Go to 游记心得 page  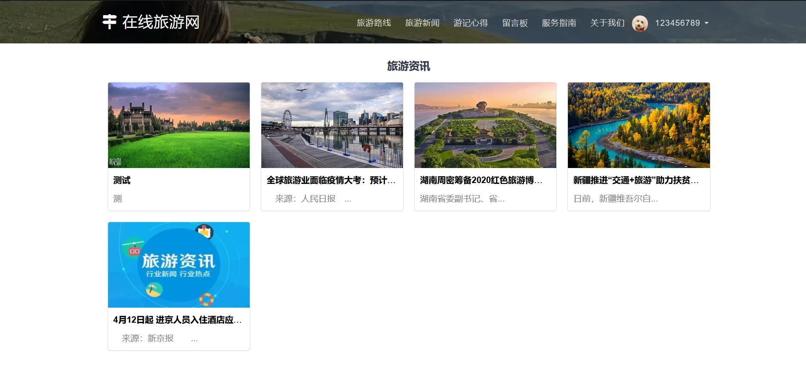471,23
